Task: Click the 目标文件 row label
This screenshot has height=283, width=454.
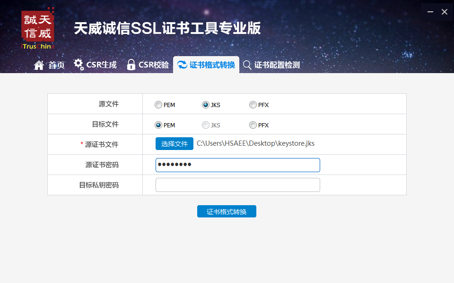Action: click(x=105, y=124)
